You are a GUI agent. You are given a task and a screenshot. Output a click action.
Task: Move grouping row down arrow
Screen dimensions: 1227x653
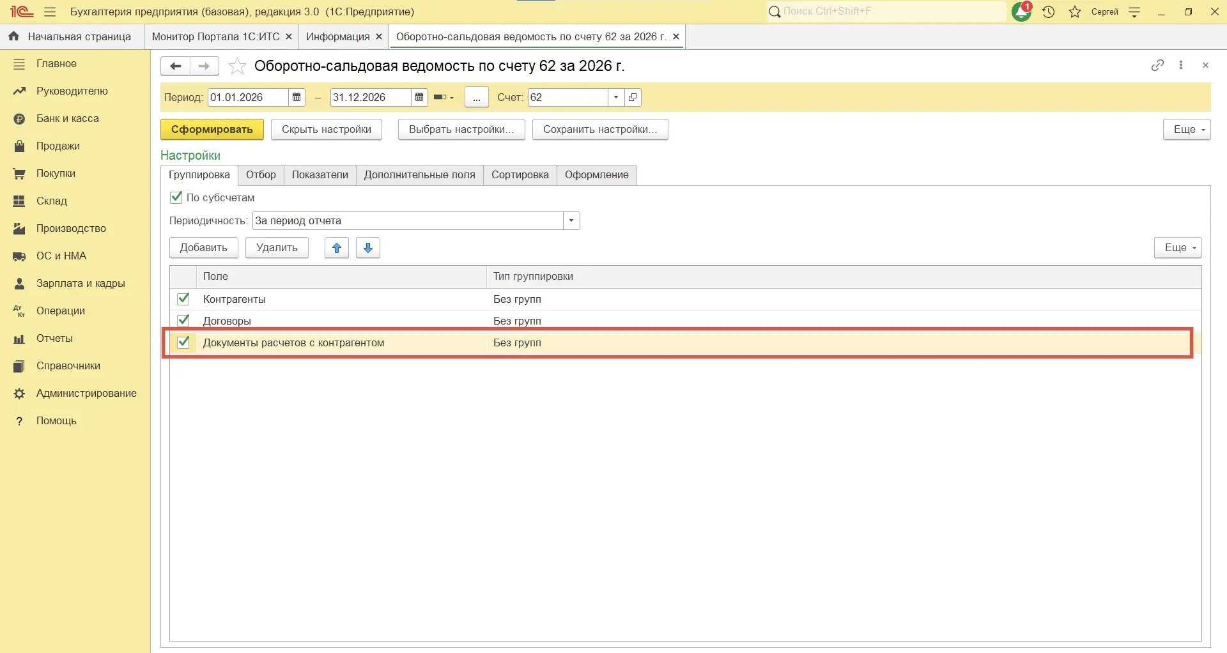[368, 248]
